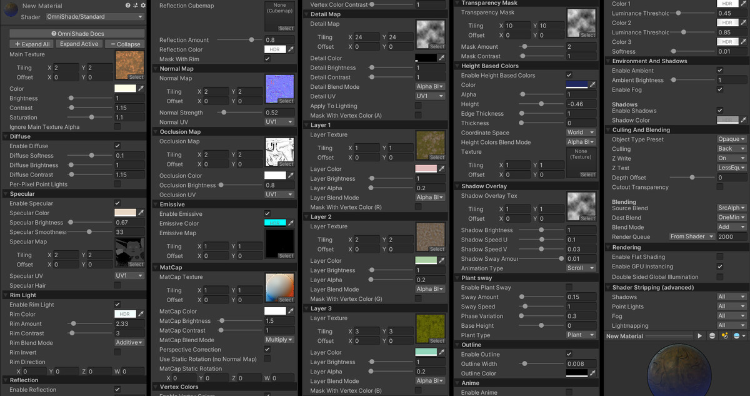Open MatCap Blend Mode Multiply dropdown
This screenshot has width=750, height=396.
click(279, 340)
